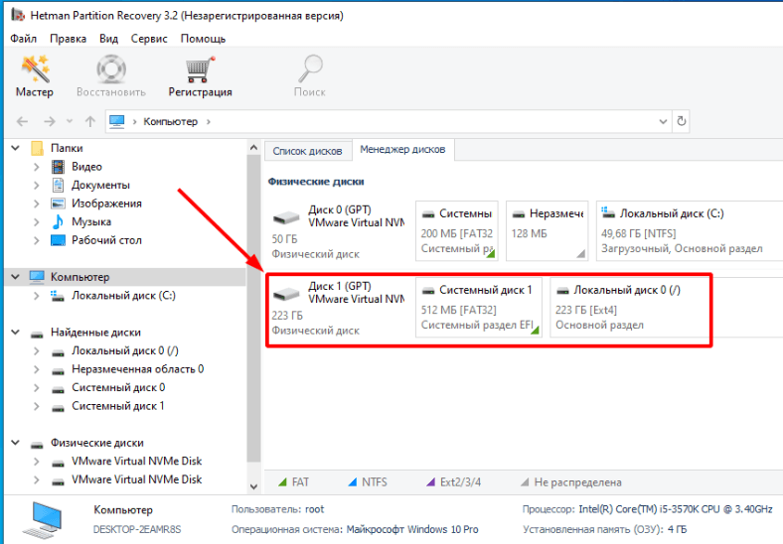
Task: Select Системный диск 0 in tree
Action: point(118,388)
